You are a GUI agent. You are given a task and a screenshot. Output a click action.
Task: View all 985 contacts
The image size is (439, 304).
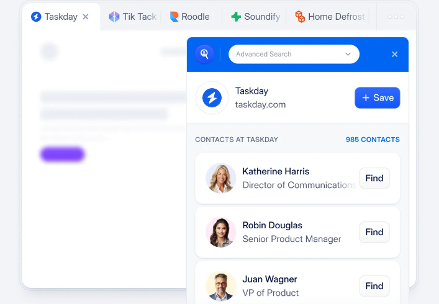pyautogui.click(x=373, y=140)
